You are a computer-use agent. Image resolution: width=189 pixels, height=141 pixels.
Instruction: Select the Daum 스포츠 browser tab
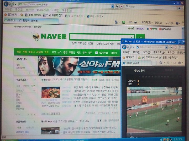click(x=137, y=63)
